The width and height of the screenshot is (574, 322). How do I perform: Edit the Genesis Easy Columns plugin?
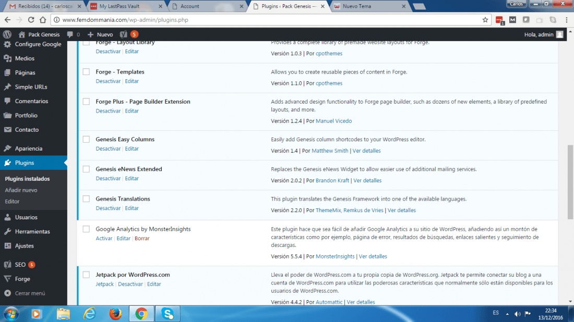(x=132, y=149)
